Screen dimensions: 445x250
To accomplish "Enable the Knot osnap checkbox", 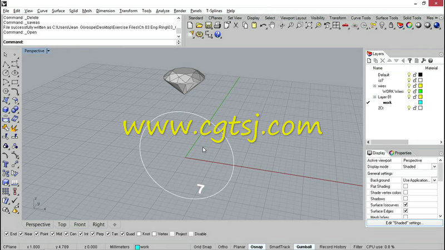I will tap(139, 234).
